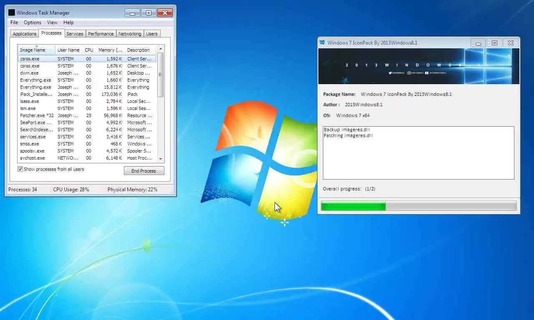Viewport: 534px width, 320px height.
Task: Click the End Process button
Action: coord(144,171)
